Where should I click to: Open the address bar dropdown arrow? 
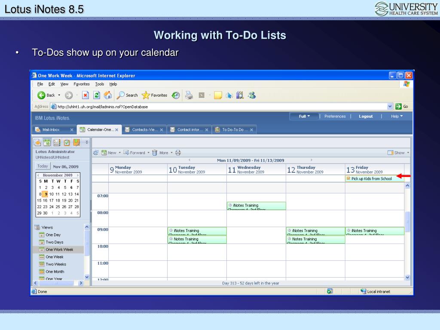pos(390,107)
